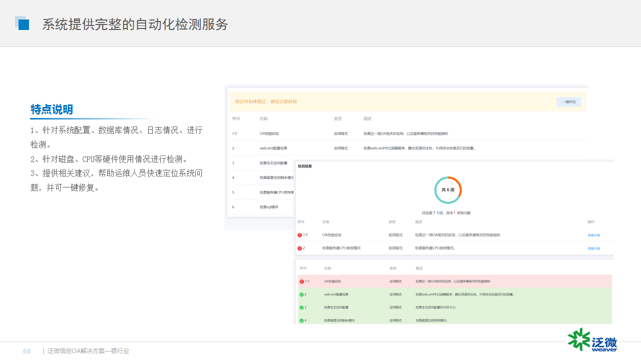Click green check icon for 检查磁盘空间剩余情况
This screenshot has height=360, width=641.
tap(301, 320)
